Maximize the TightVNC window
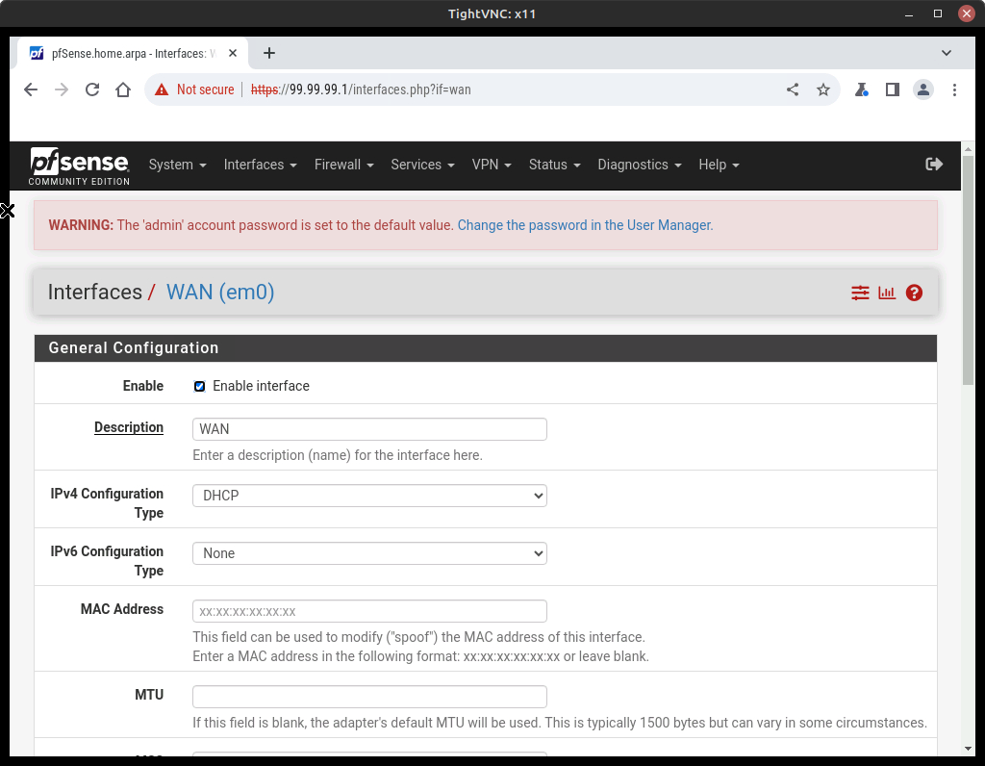This screenshot has height=766, width=985. click(938, 13)
